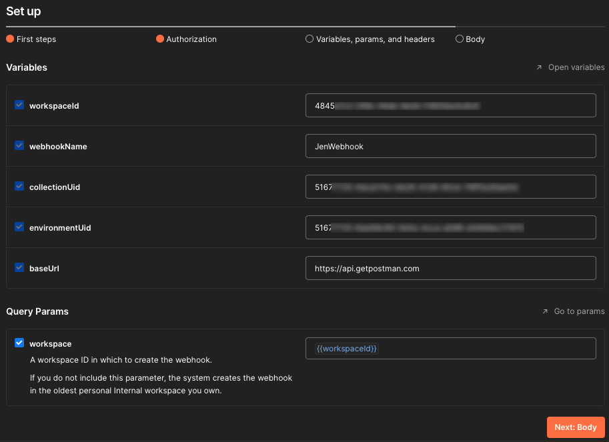The width and height of the screenshot is (609, 442).
Task: Click the JenWebhook name field
Action: [450, 146]
